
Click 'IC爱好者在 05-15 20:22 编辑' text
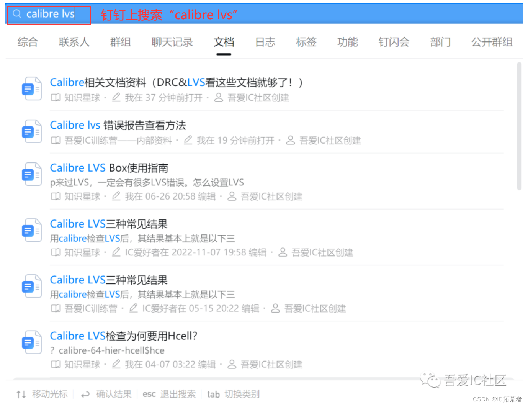pyautogui.click(x=201, y=308)
